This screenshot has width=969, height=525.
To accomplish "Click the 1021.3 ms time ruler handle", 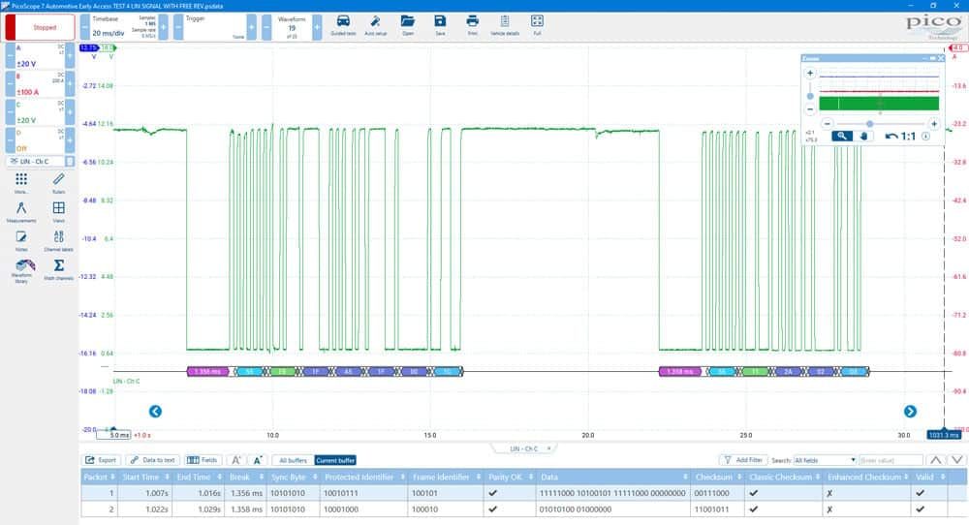I will pos(944,435).
